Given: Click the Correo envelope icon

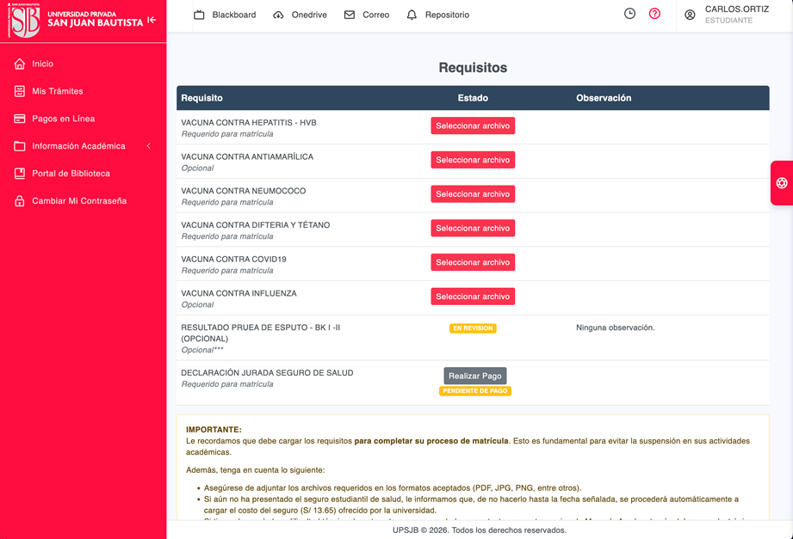Looking at the screenshot, I should coord(350,15).
